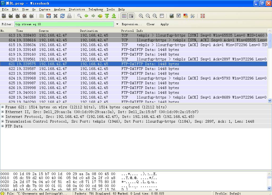Select packet 628 row Ack=8689
272x195 pixels.
point(134,97)
